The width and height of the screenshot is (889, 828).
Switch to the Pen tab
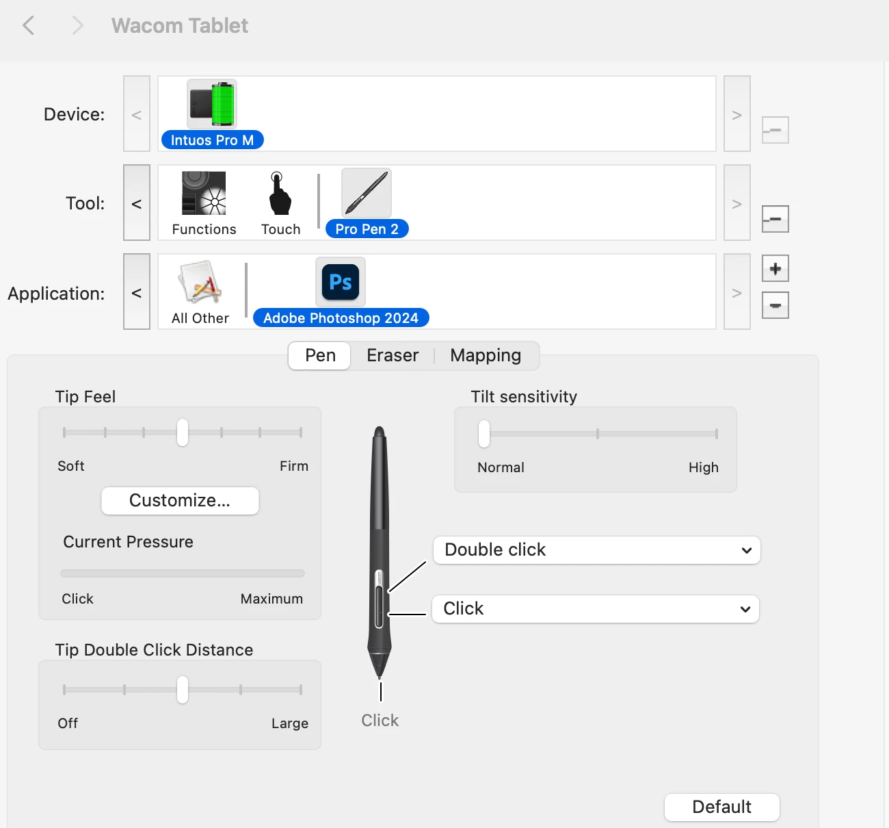pyautogui.click(x=320, y=356)
